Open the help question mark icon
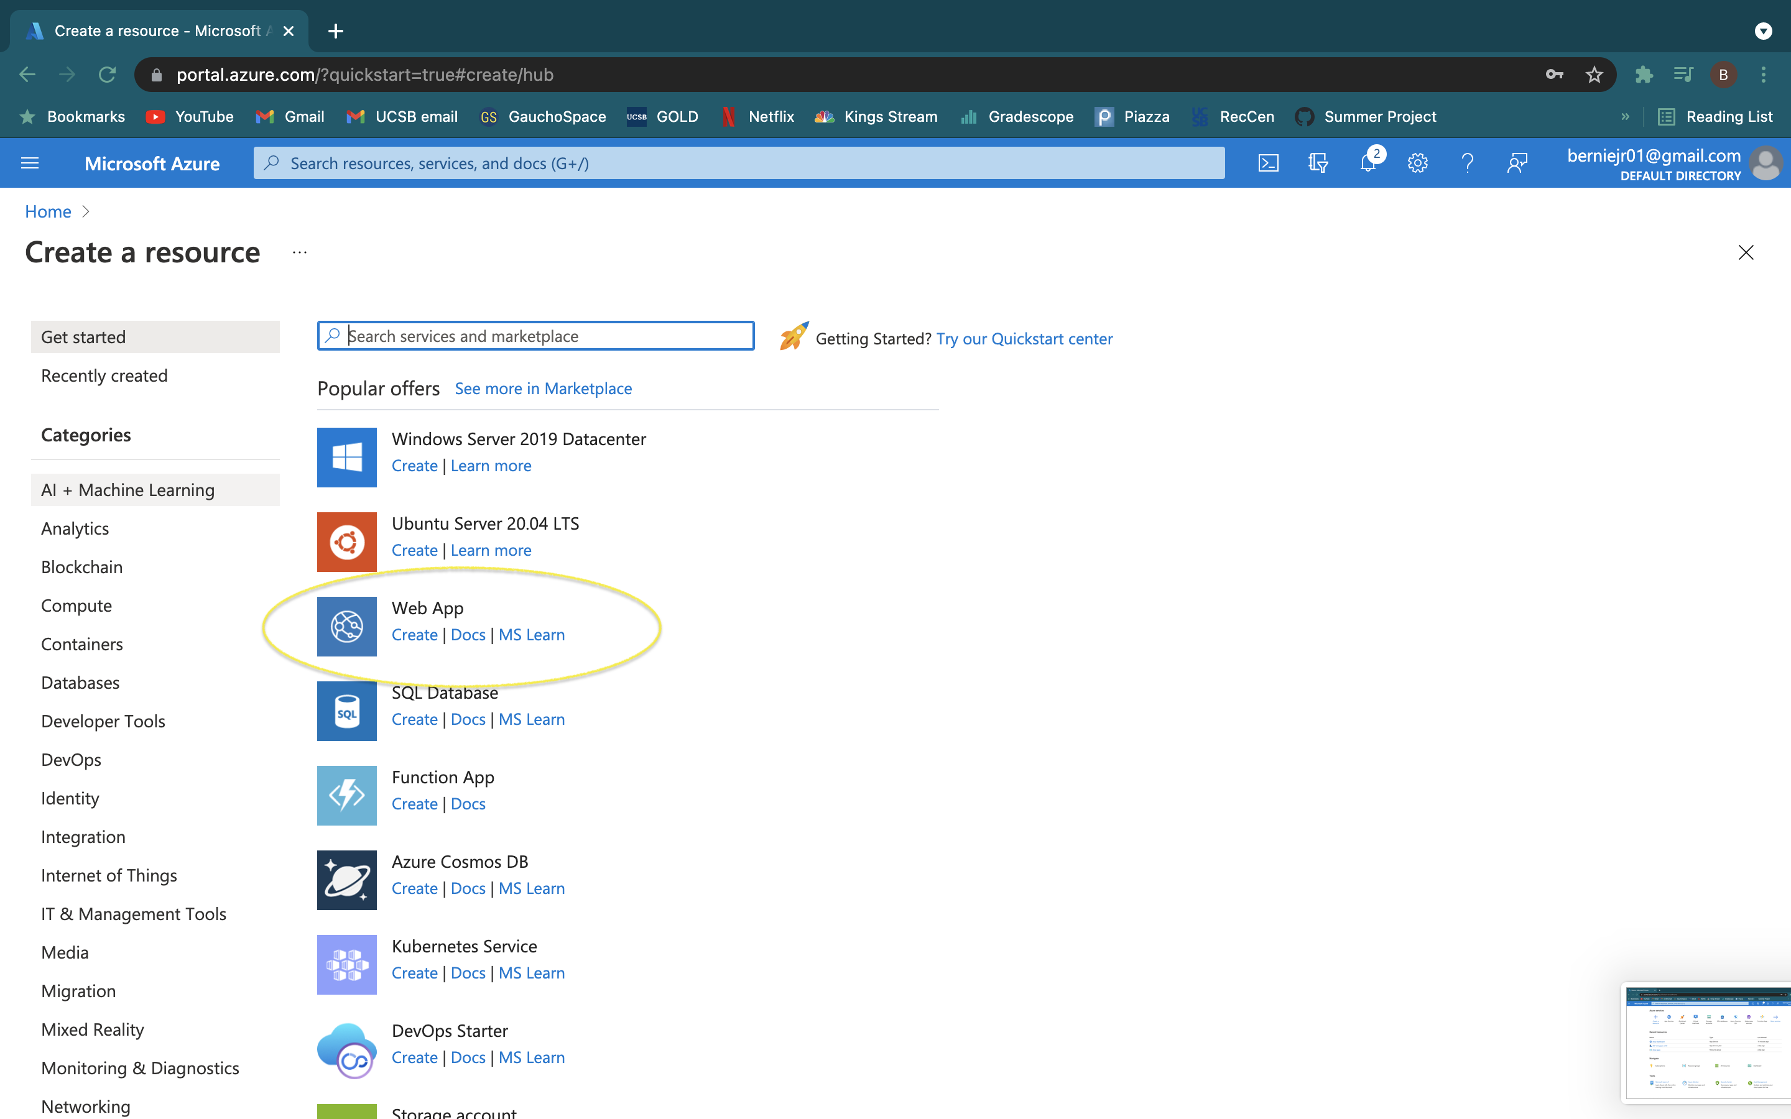 pos(1467,163)
